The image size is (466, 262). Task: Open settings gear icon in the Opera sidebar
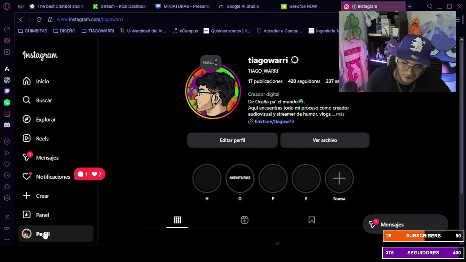[7, 198]
